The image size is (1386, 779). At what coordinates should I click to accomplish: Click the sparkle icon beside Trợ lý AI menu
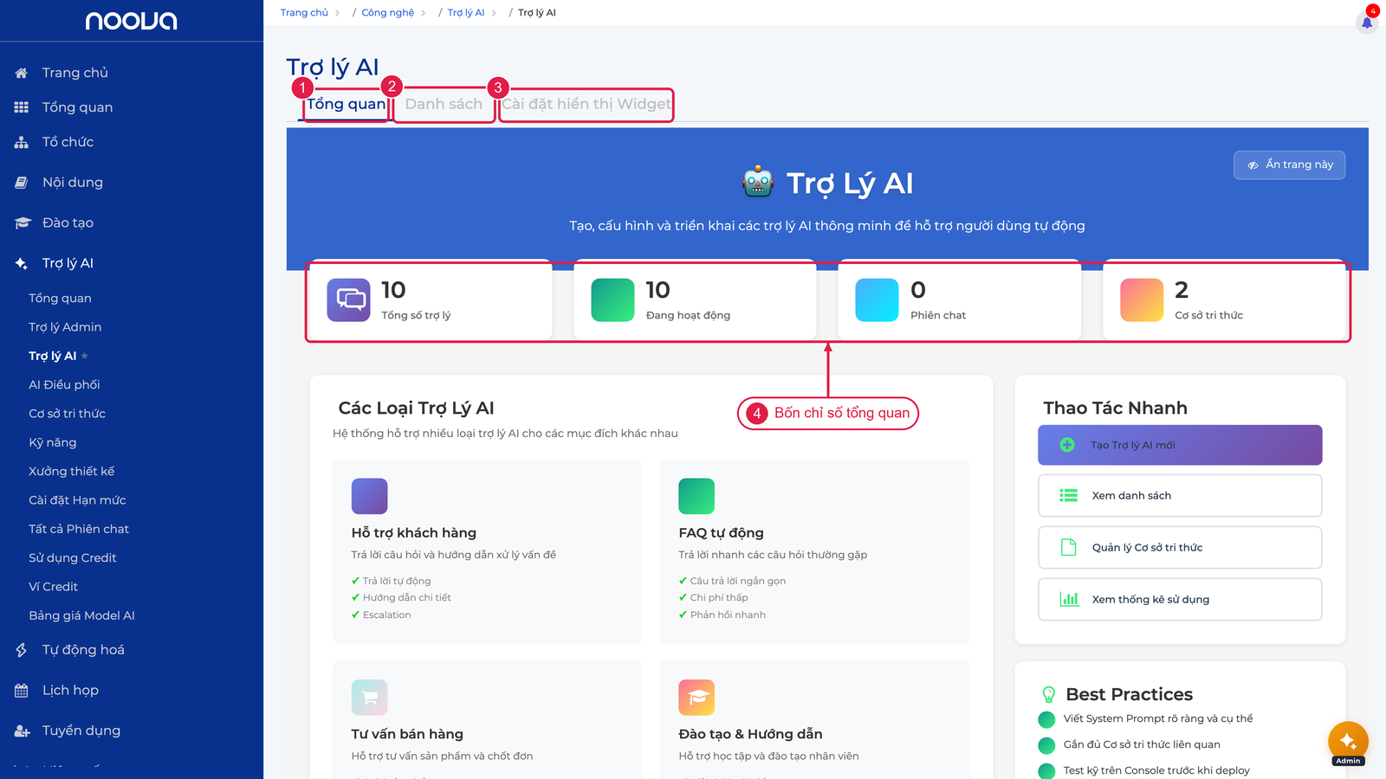[22, 263]
